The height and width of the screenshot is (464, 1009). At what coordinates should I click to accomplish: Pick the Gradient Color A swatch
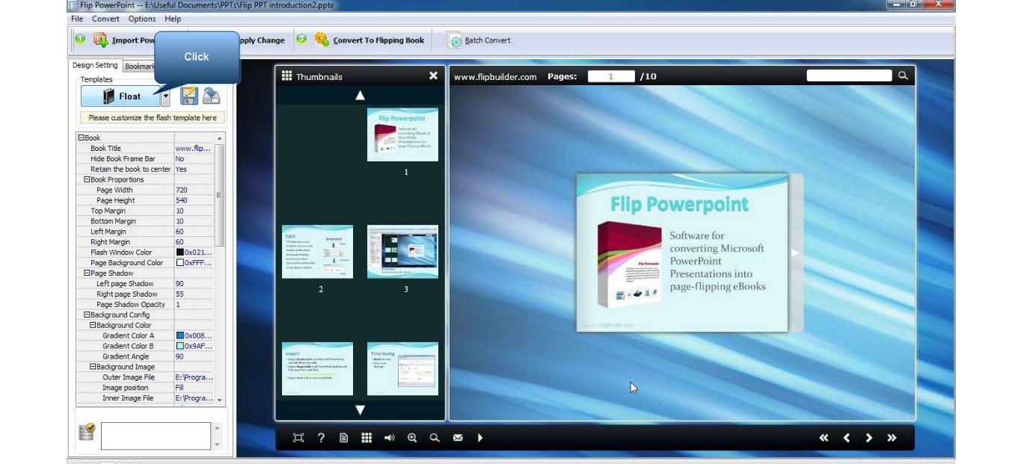pyautogui.click(x=180, y=335)
